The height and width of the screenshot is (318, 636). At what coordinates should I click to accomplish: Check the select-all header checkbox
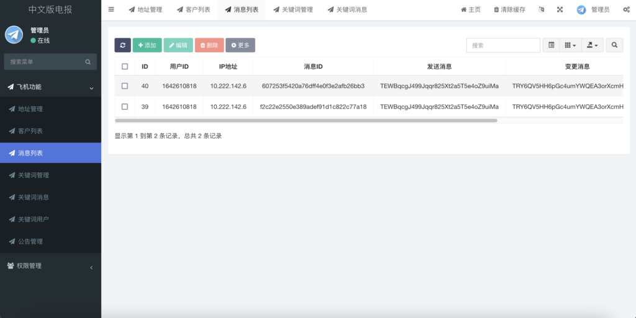125,66
